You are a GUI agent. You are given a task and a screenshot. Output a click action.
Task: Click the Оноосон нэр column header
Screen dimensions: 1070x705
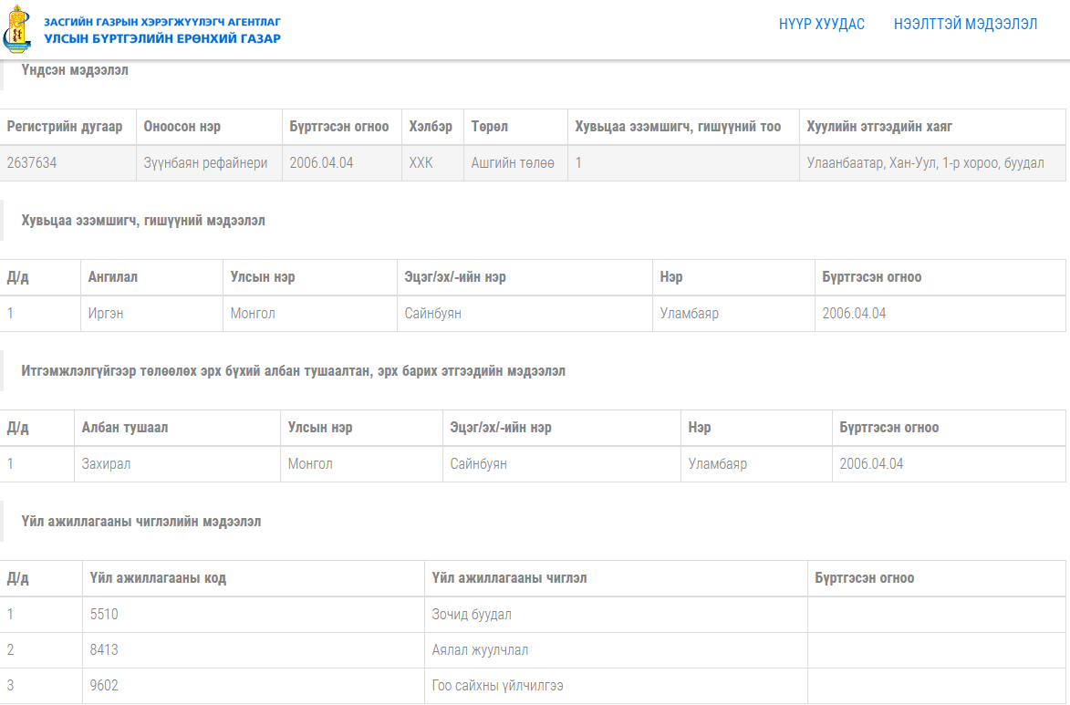tap(182, 127)
